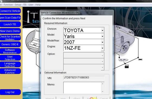Launch TIS from sidebar
Screen dimensions: 152x99
[x=10, y=24]
